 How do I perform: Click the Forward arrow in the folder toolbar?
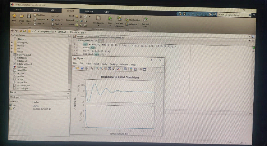(x=16, y=31)
